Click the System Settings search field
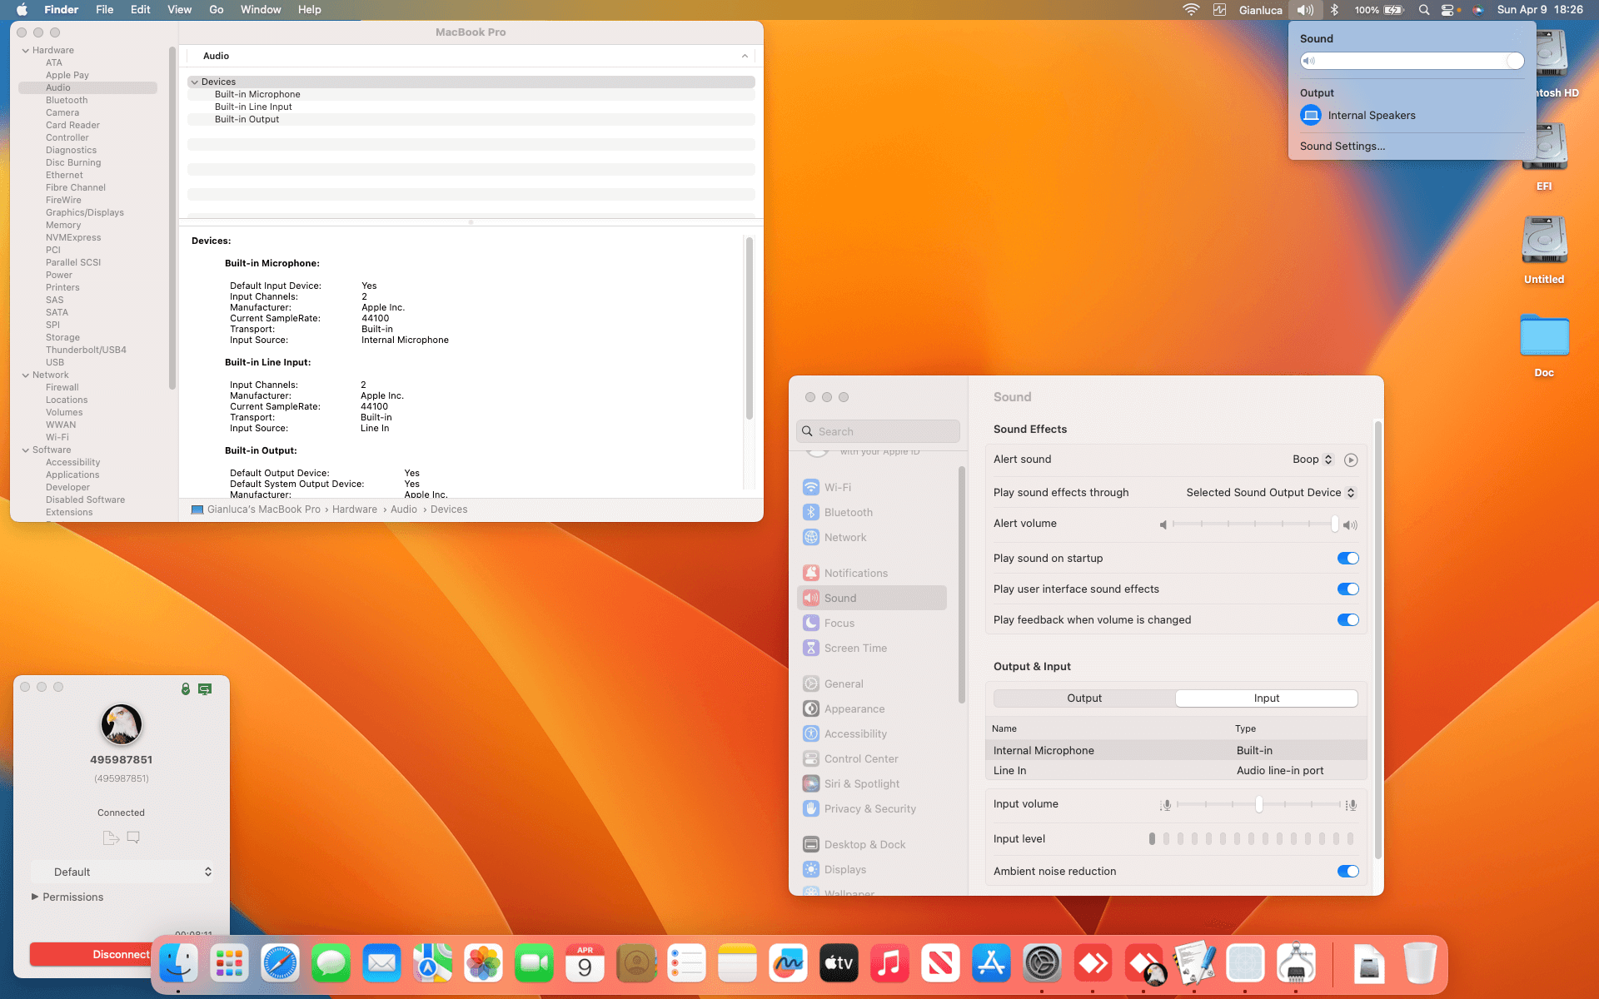Image resolution: width=1599 pixels, height=999 pixels. [x=876, y=431]
